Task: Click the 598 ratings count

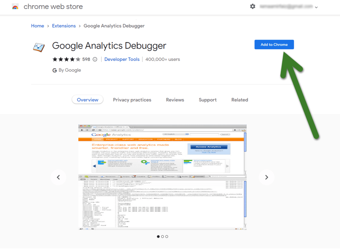Action: [x=86, y=59]
